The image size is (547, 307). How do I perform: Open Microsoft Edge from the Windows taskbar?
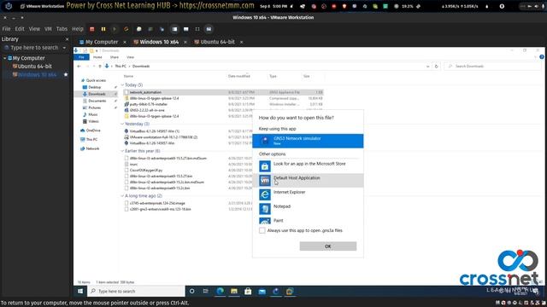point(221,292)
